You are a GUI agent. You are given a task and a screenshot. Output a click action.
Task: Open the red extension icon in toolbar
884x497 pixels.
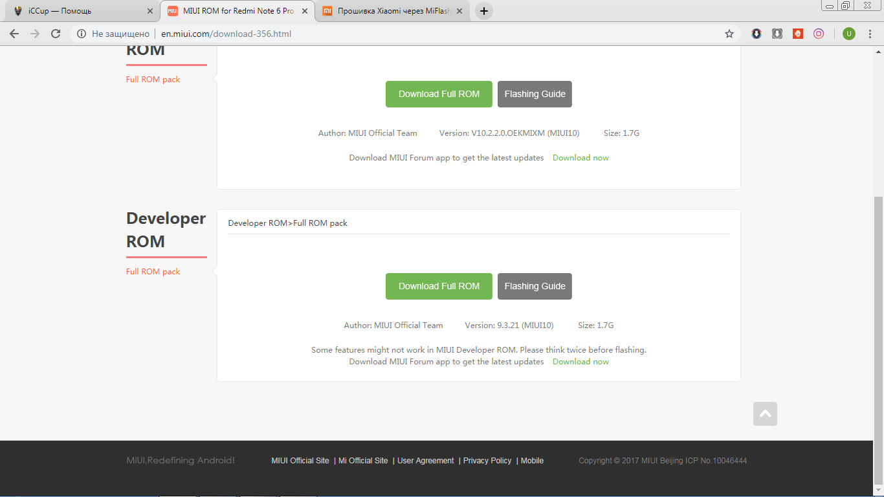click(x=798, y=34)
